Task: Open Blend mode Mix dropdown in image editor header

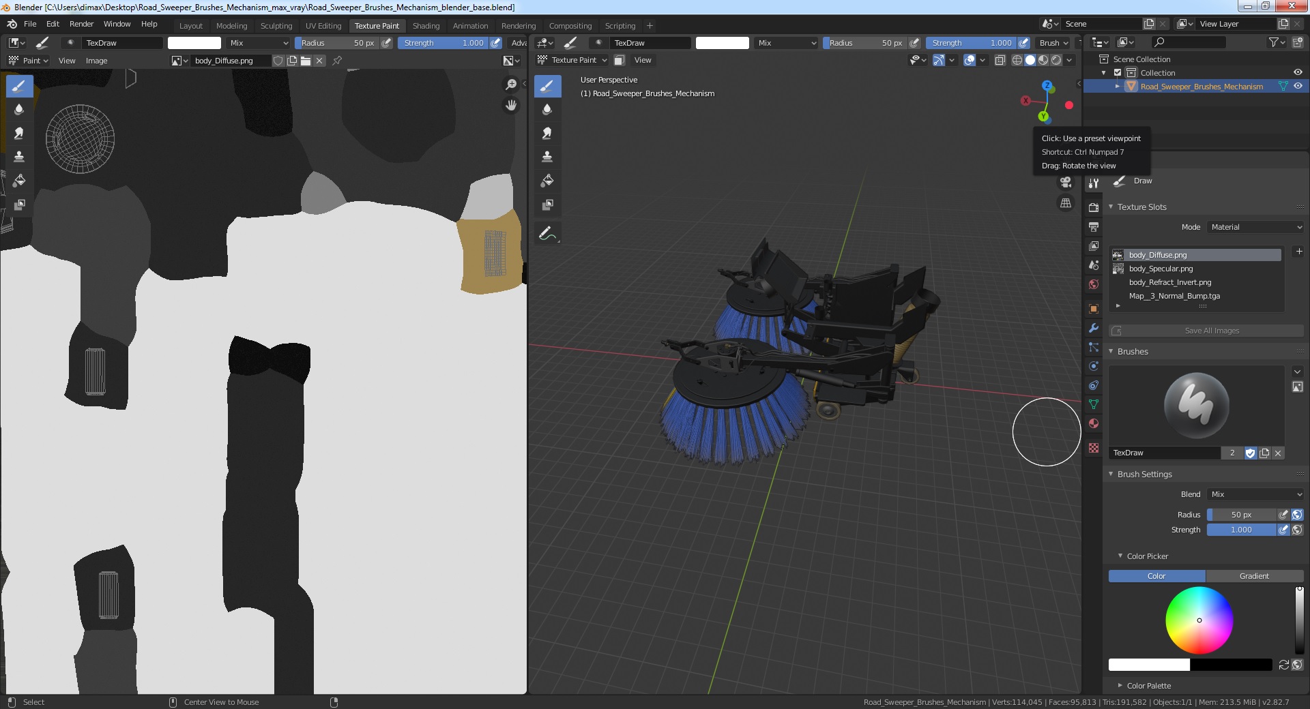Action: [x=259, y=43]
